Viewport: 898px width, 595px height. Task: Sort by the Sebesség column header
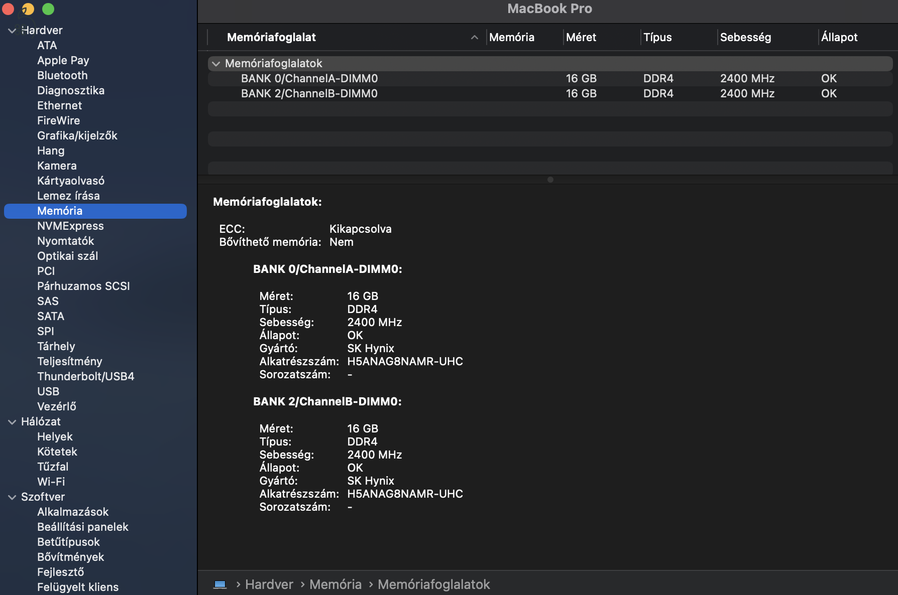pyautogui.click(x=745, y=37)
